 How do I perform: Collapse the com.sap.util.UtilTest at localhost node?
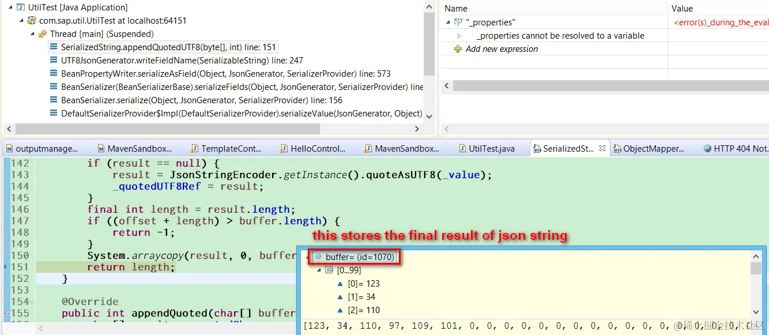click(x=20, y=21)
